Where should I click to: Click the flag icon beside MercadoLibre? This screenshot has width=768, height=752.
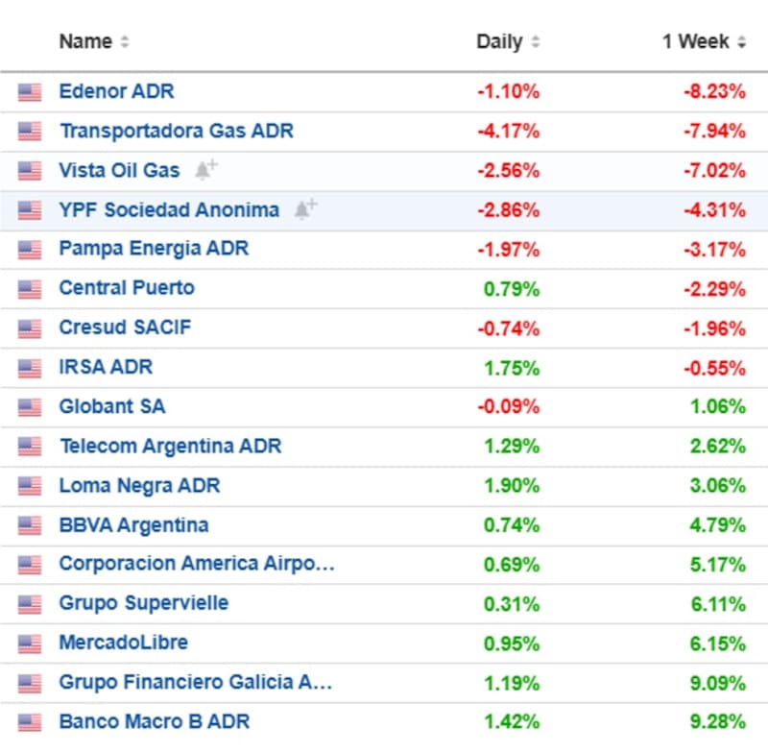[x=30, y=643]
